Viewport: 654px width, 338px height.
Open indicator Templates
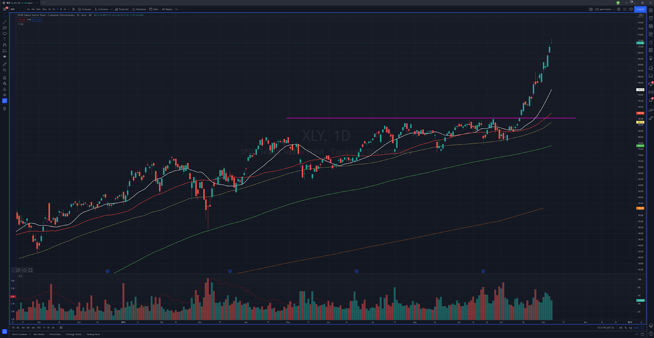click(139, 9)
